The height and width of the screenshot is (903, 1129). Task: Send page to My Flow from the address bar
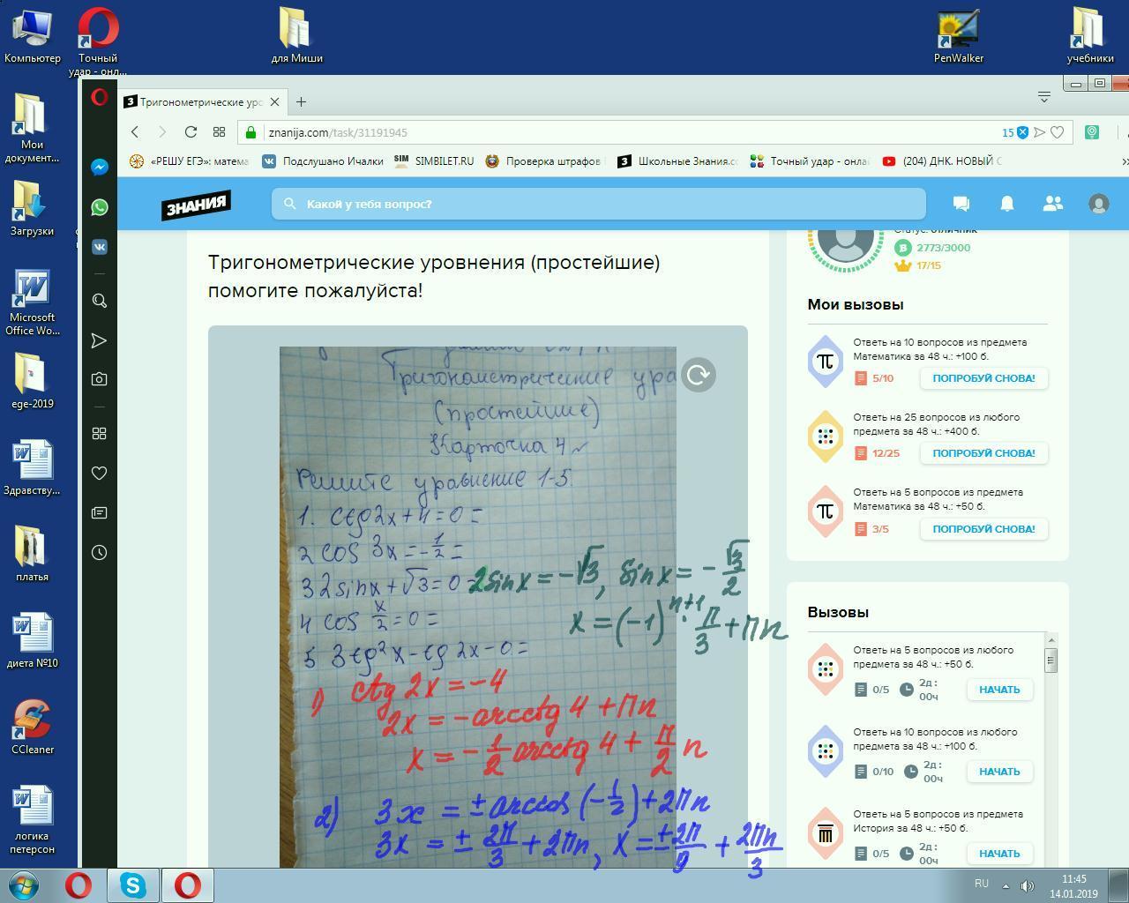coord(1040,132)
